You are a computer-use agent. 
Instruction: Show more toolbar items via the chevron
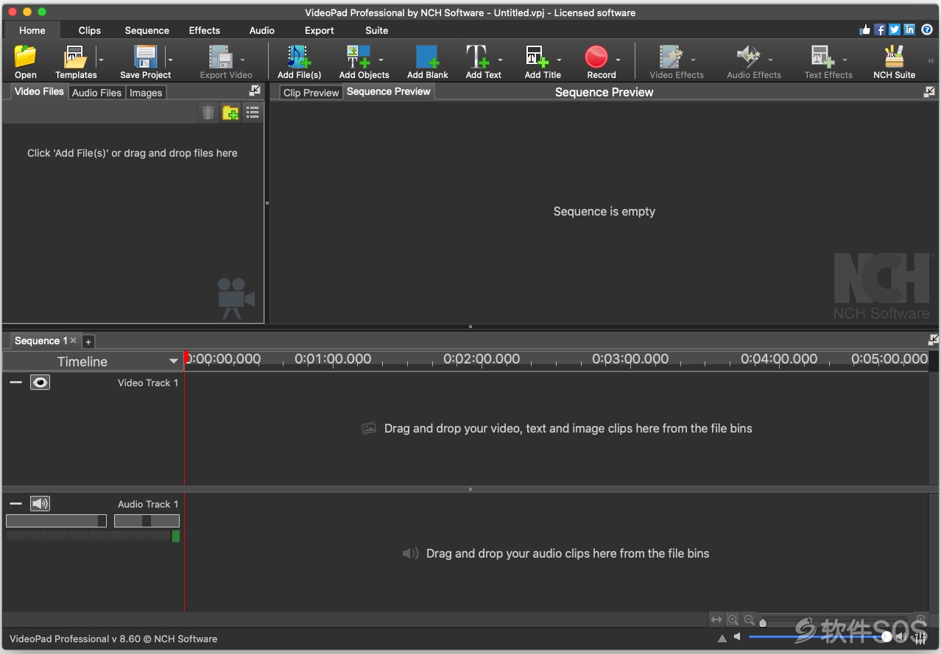[x=931, y=61]
